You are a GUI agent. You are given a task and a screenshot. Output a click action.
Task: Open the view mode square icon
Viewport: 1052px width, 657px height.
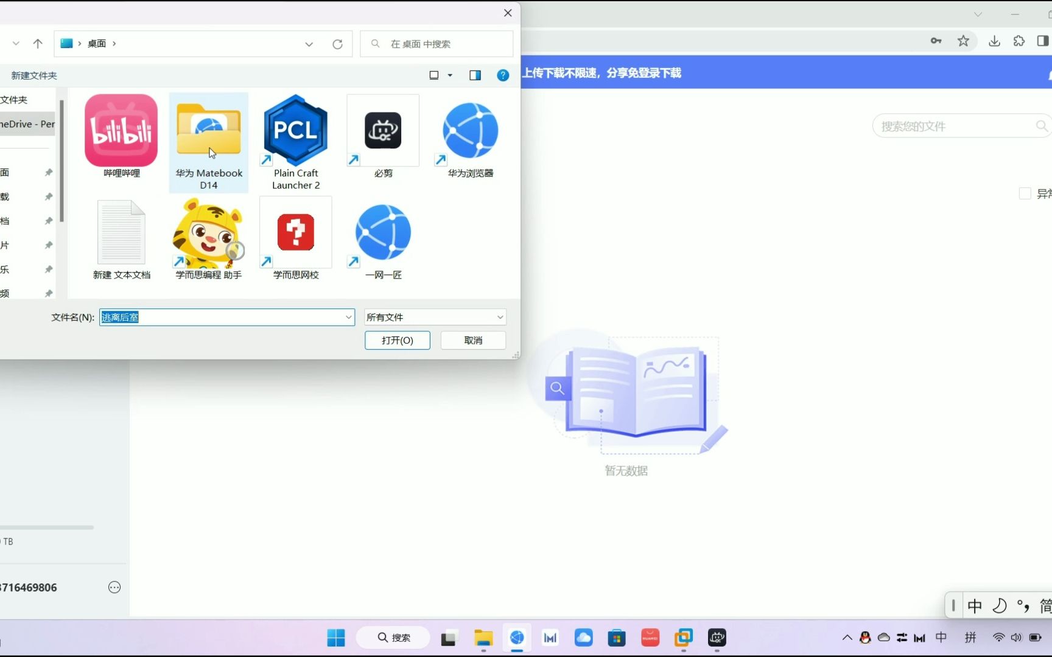[x=434, y=75]
